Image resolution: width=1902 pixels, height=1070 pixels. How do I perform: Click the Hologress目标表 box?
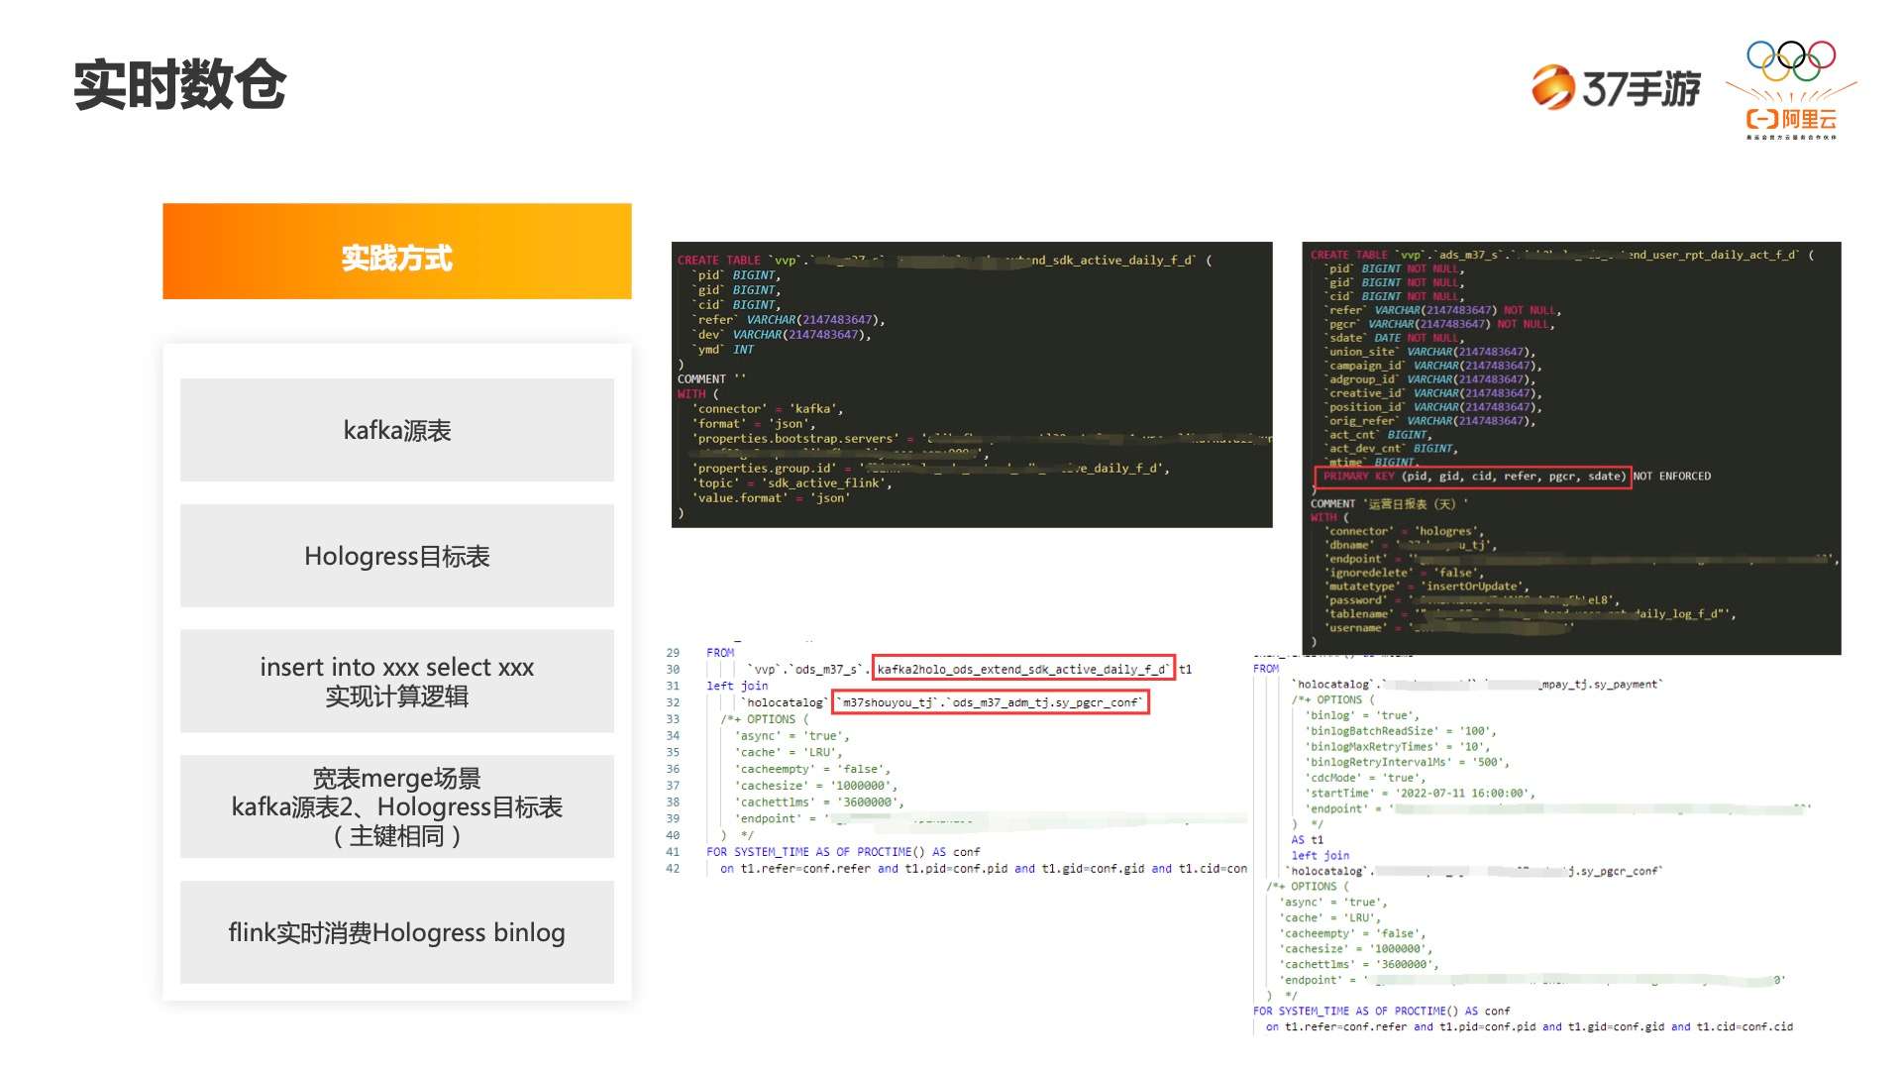396,556
